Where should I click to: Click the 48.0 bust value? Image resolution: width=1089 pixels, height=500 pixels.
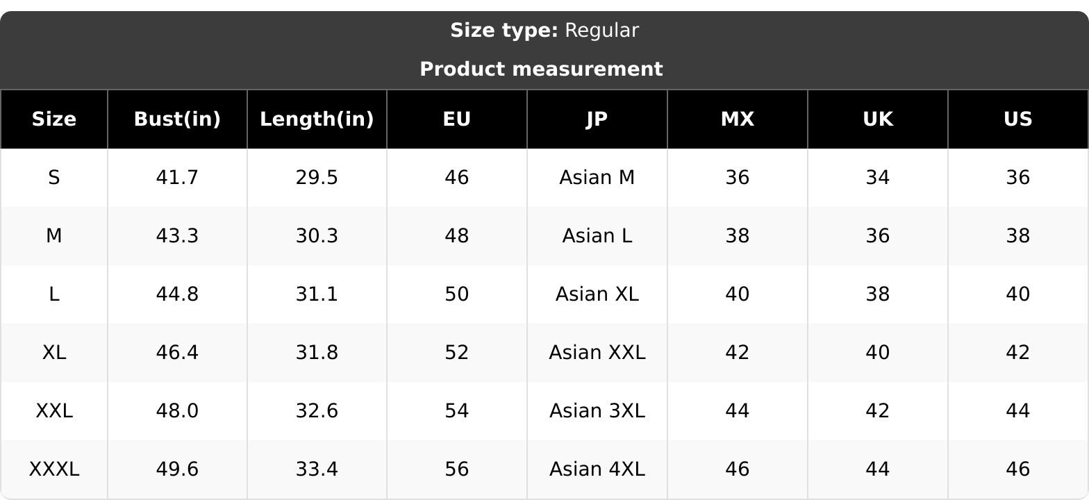point(177,411)
